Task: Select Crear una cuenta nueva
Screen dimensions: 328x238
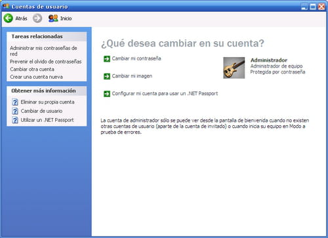Action: pos(36,77)
